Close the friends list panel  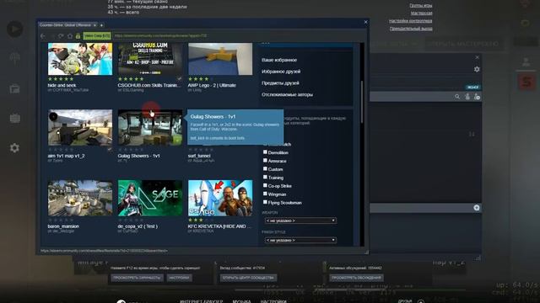coord(478,57)
